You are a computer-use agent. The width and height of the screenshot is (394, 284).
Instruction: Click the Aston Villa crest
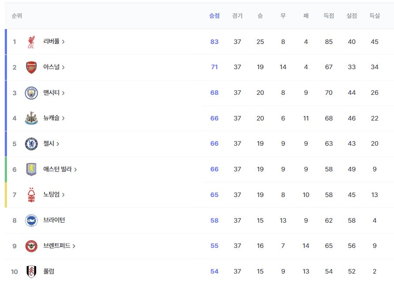pos(31,169)
